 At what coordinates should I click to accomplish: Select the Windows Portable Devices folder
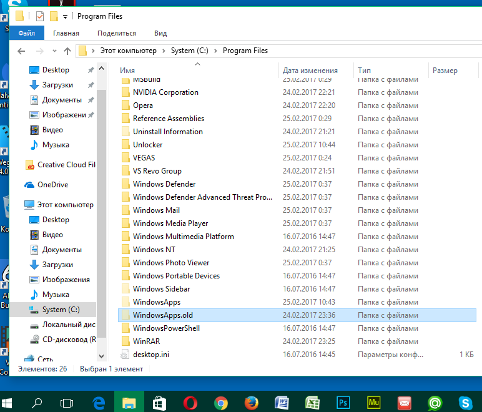pos(176,275)
